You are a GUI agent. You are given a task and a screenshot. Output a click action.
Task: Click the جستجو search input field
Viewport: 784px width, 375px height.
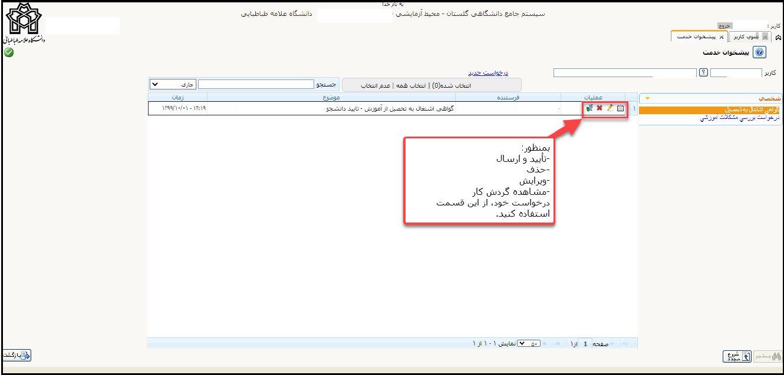pos(256,85)
